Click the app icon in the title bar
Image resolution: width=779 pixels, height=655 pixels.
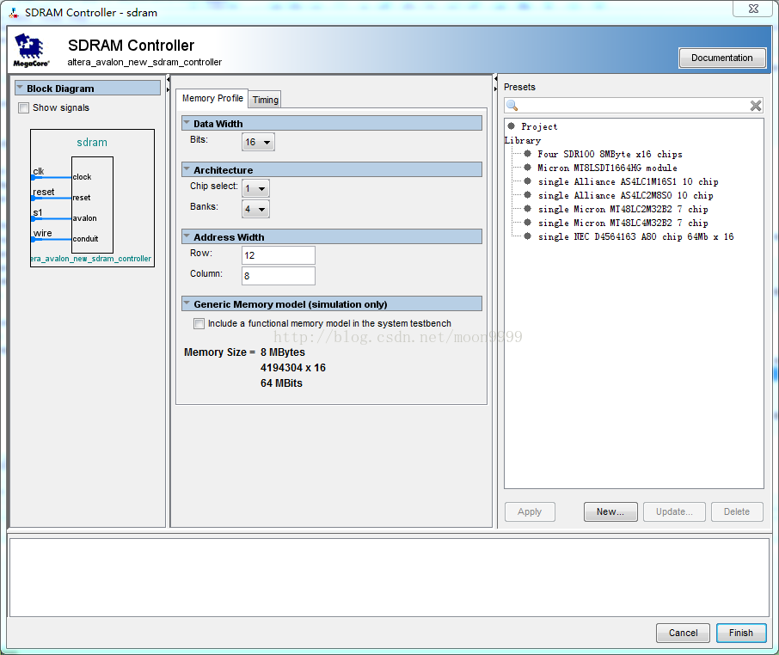click(14, 12)
